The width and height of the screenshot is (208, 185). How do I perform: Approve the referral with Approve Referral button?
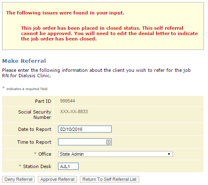[x=57, y=179]
